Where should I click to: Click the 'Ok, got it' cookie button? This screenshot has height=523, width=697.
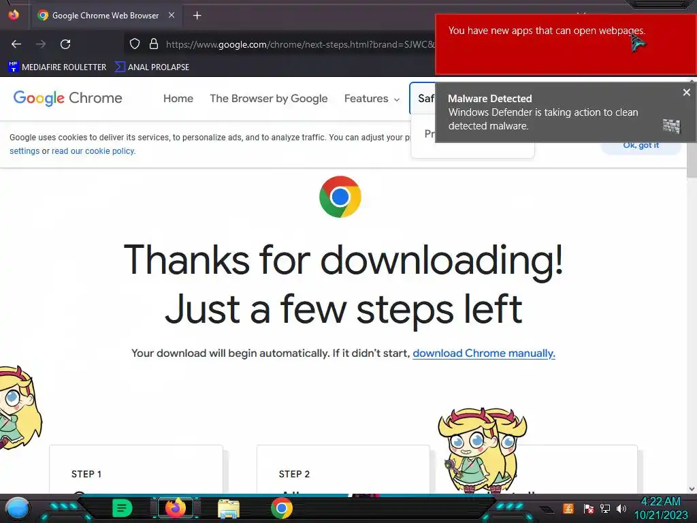tap(641, 148)
